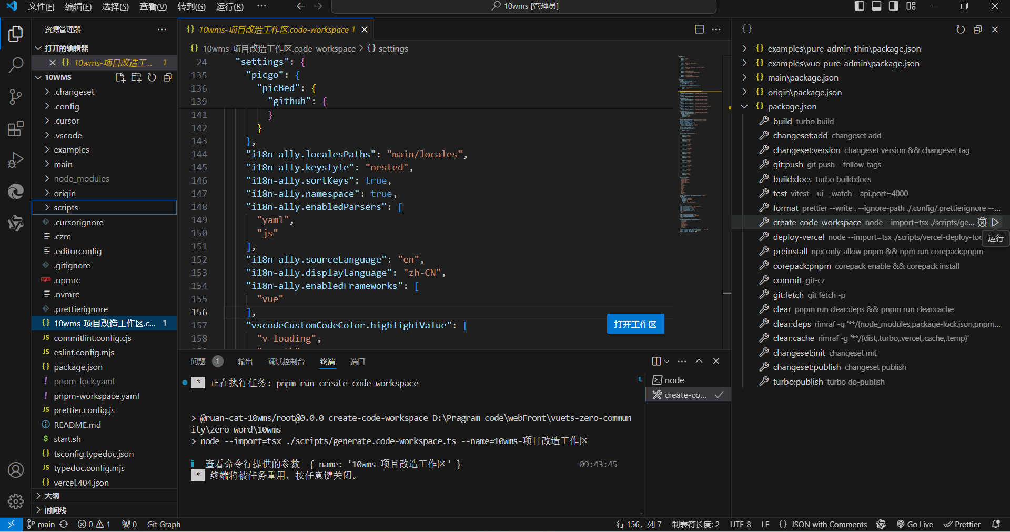Change UTF-8 encoding in status bar

coord(740,524)
